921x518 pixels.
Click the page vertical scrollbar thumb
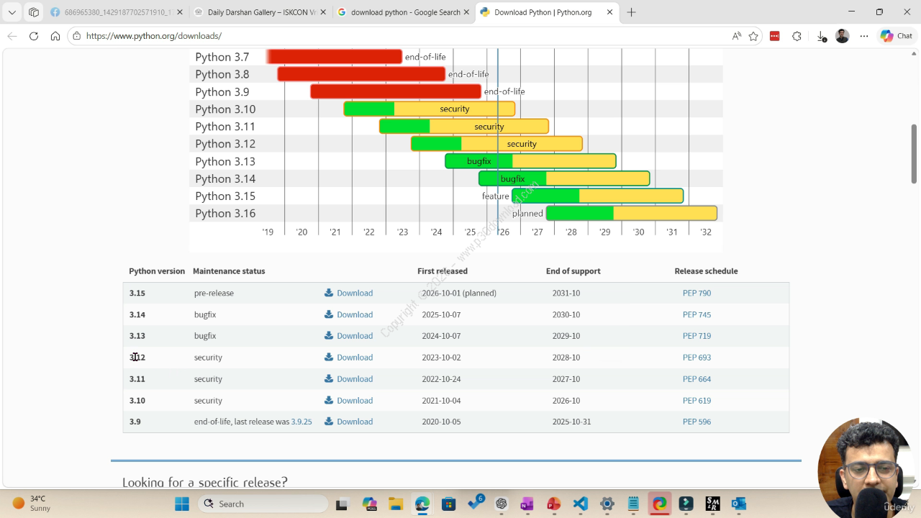915,153
